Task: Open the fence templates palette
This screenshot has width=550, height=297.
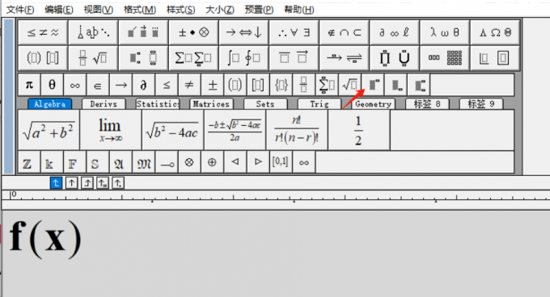Action: click(43, 58)
